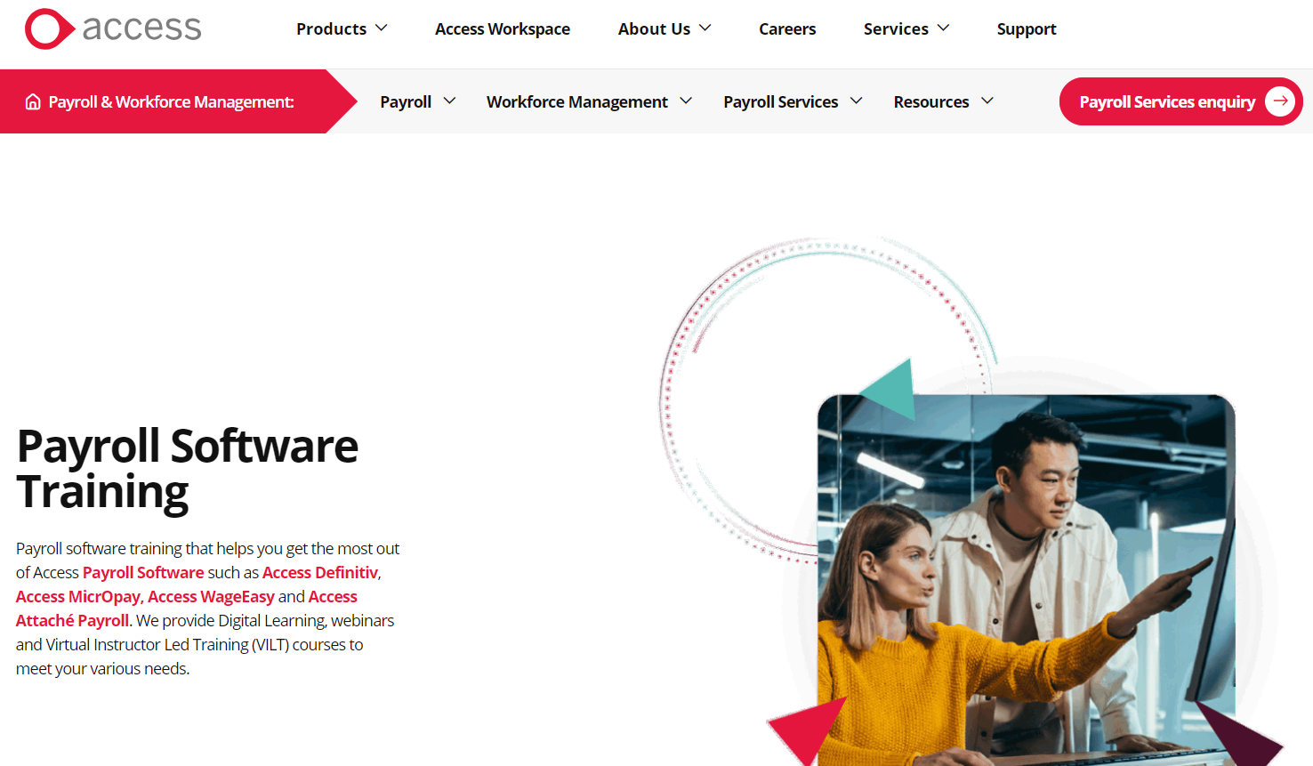Click the hero photo of two colleagues
This screenshot has width=1313, height=766.
[1026, 580]
